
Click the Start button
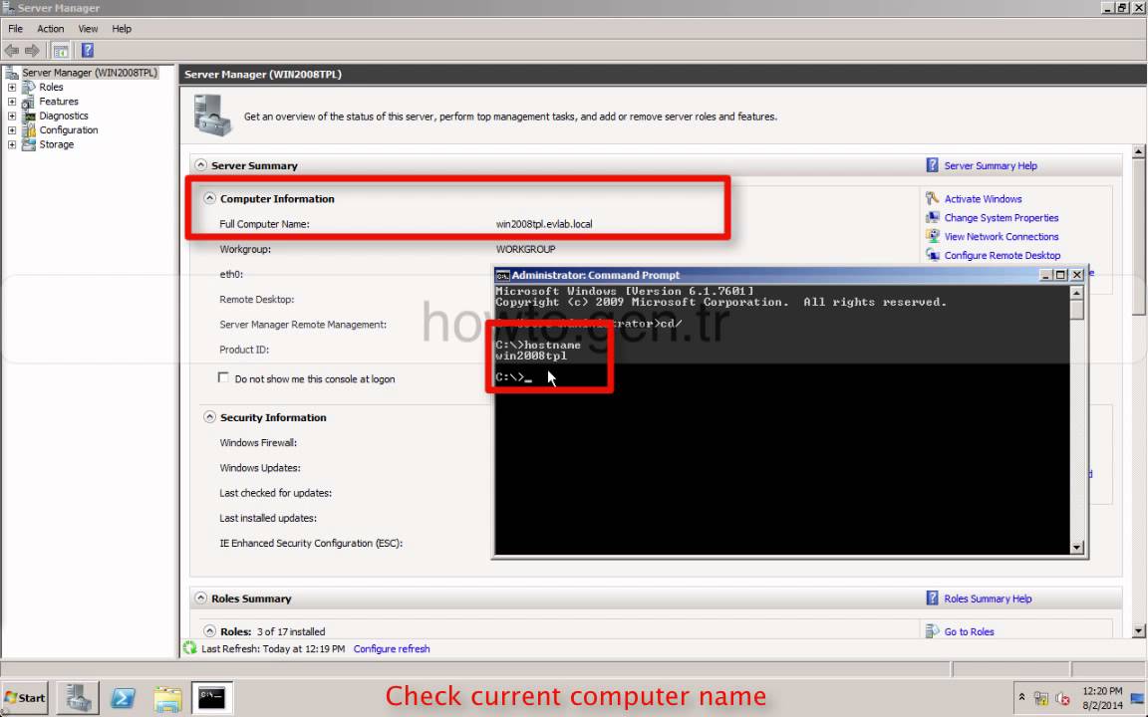26,698
